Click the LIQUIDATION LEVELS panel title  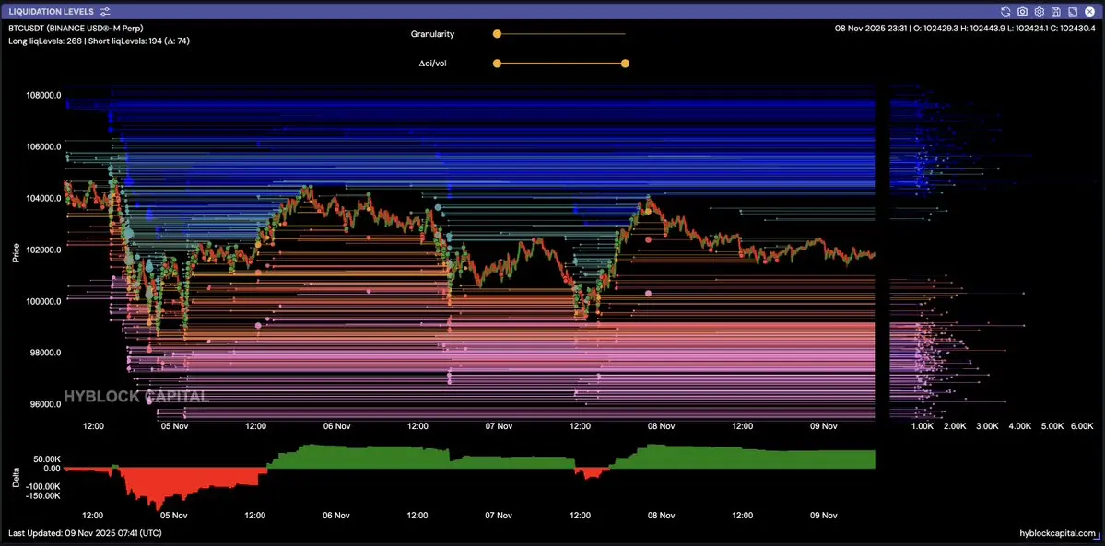[52, 11]
